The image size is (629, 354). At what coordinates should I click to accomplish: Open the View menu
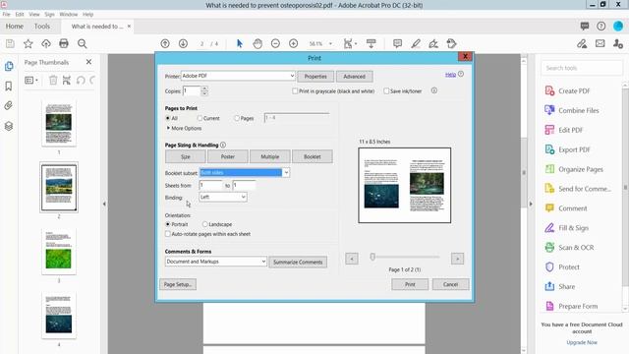point(34,14)
